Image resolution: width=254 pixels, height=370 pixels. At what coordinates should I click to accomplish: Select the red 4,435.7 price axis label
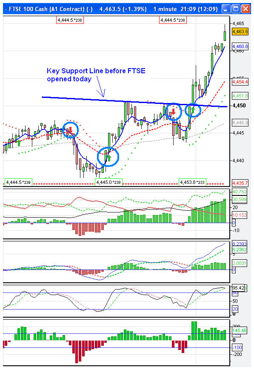click(x=240, y=183)
